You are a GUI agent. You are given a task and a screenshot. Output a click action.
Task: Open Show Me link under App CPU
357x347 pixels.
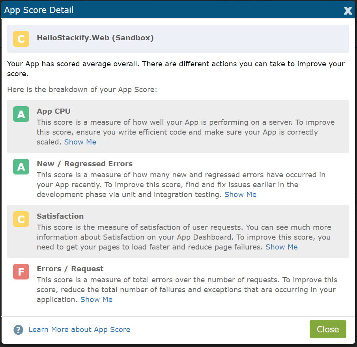[x=80, y=142]
